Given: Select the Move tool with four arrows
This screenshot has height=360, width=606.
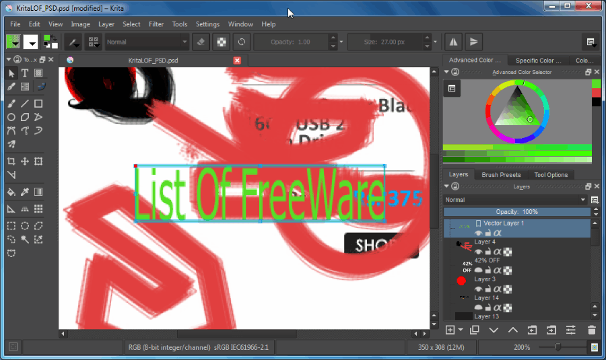Looking at the screenshot, I should (x=25, y=161).
